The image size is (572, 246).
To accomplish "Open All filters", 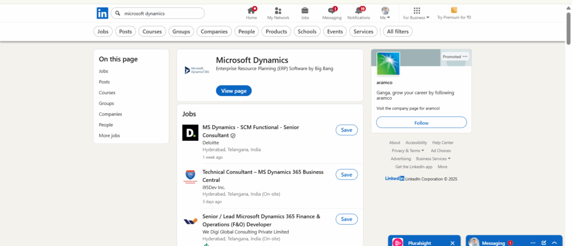I will coord(398,32).
